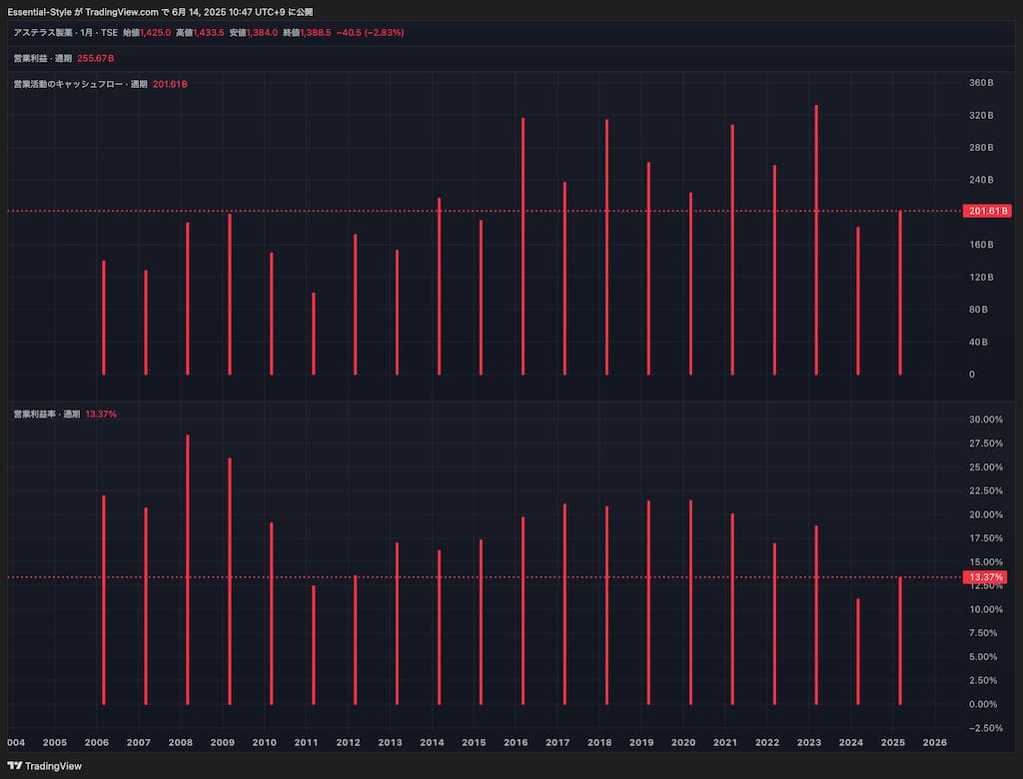Click the 320B axis label

click(981, 116)
